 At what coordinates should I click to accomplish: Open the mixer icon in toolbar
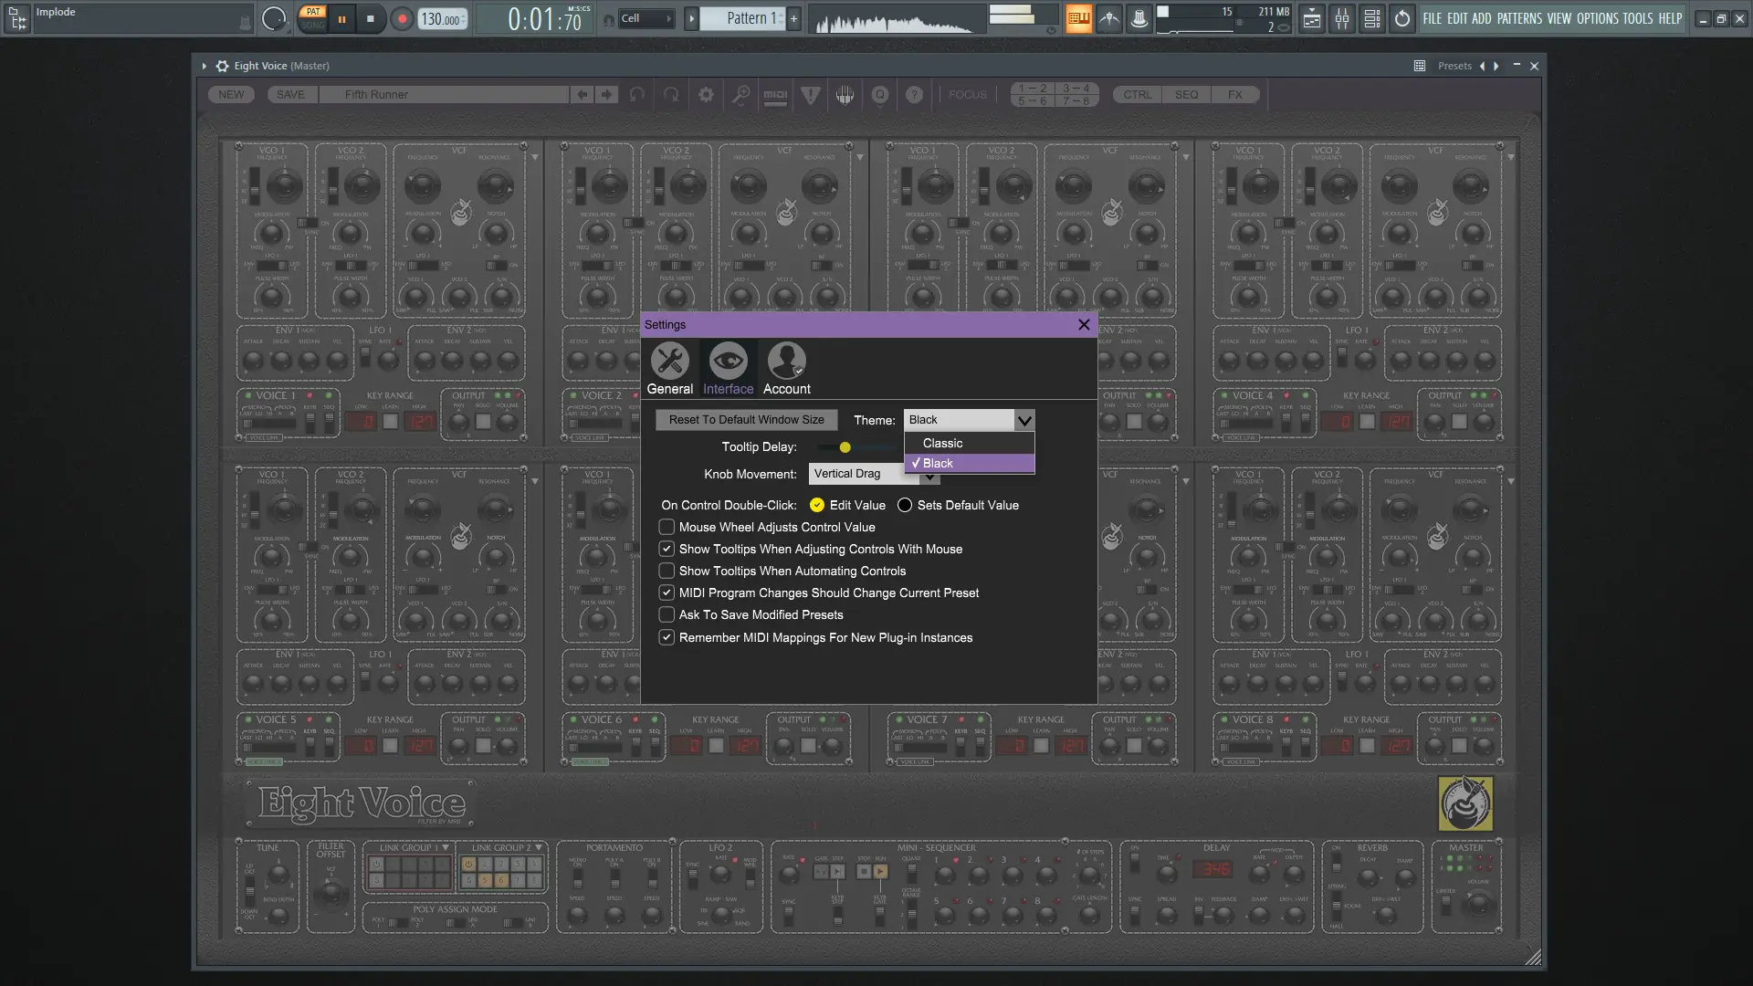1341,19
